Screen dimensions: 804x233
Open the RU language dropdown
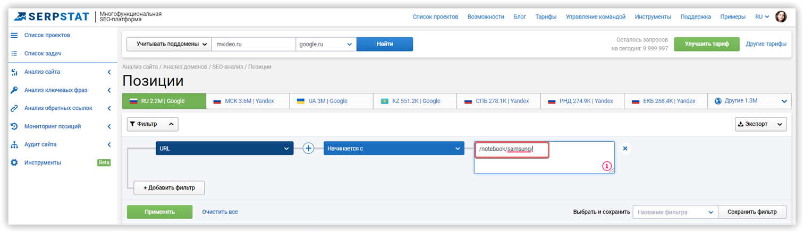tap(762, 17)
